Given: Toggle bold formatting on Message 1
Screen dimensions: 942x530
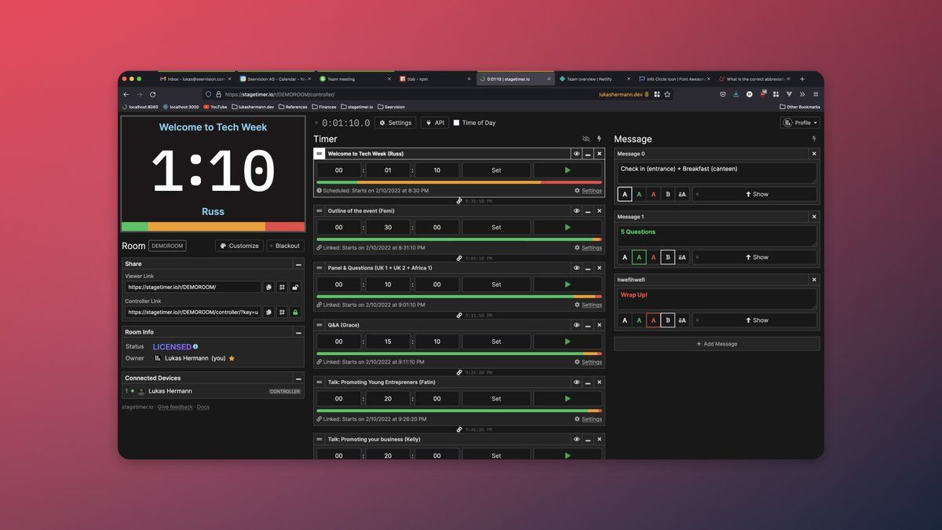Looking at the screenshot, I should pyautogui.click(x=667, y=257).
